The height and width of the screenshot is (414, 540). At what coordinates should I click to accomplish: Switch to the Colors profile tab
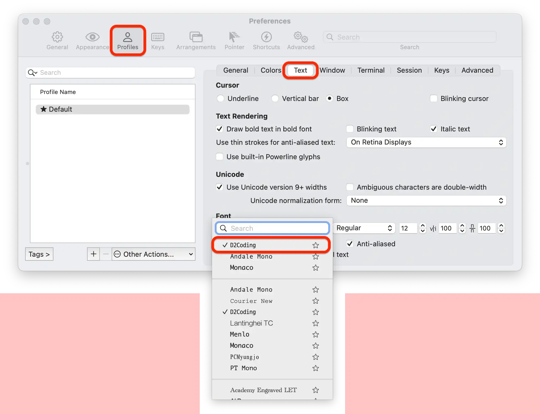coord(271,70)
